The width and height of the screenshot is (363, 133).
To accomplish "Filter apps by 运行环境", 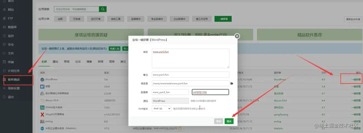I will click(x=95, y=19).
